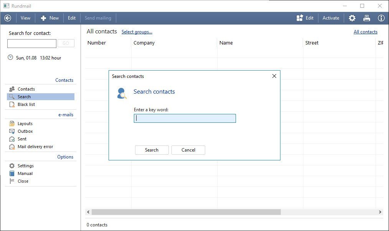Click the clock icon beside the date
The height and width of the screenshot is (231, 389).
click(x=10, y=58)
